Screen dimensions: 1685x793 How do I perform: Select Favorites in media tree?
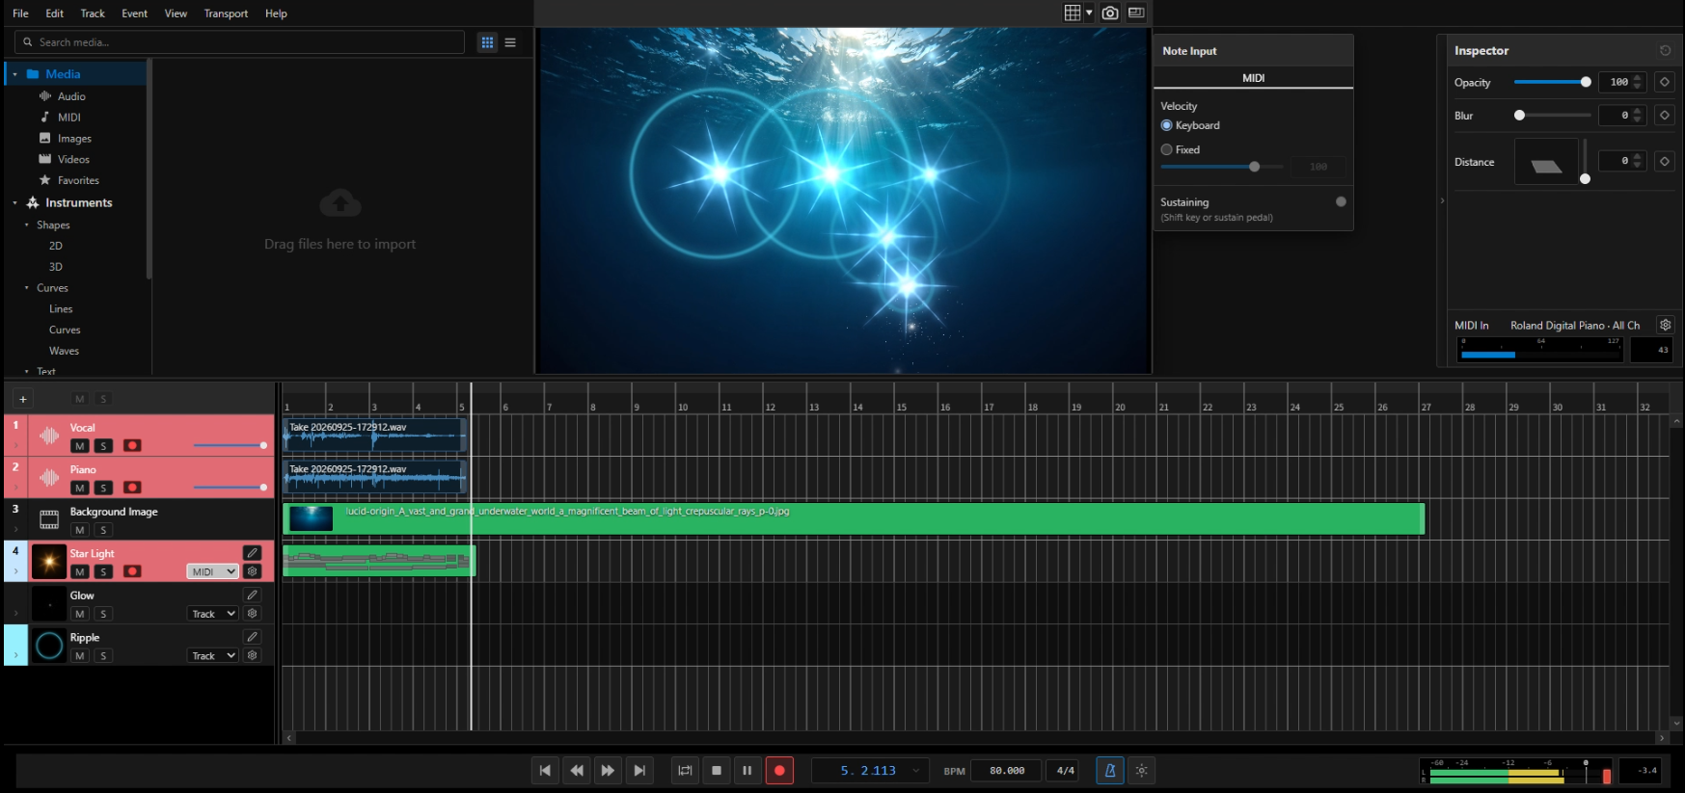pyautogui.click(x=78, y=180)
